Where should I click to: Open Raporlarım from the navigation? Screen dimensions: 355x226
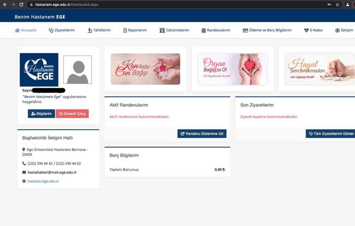(x=135, y=30)
